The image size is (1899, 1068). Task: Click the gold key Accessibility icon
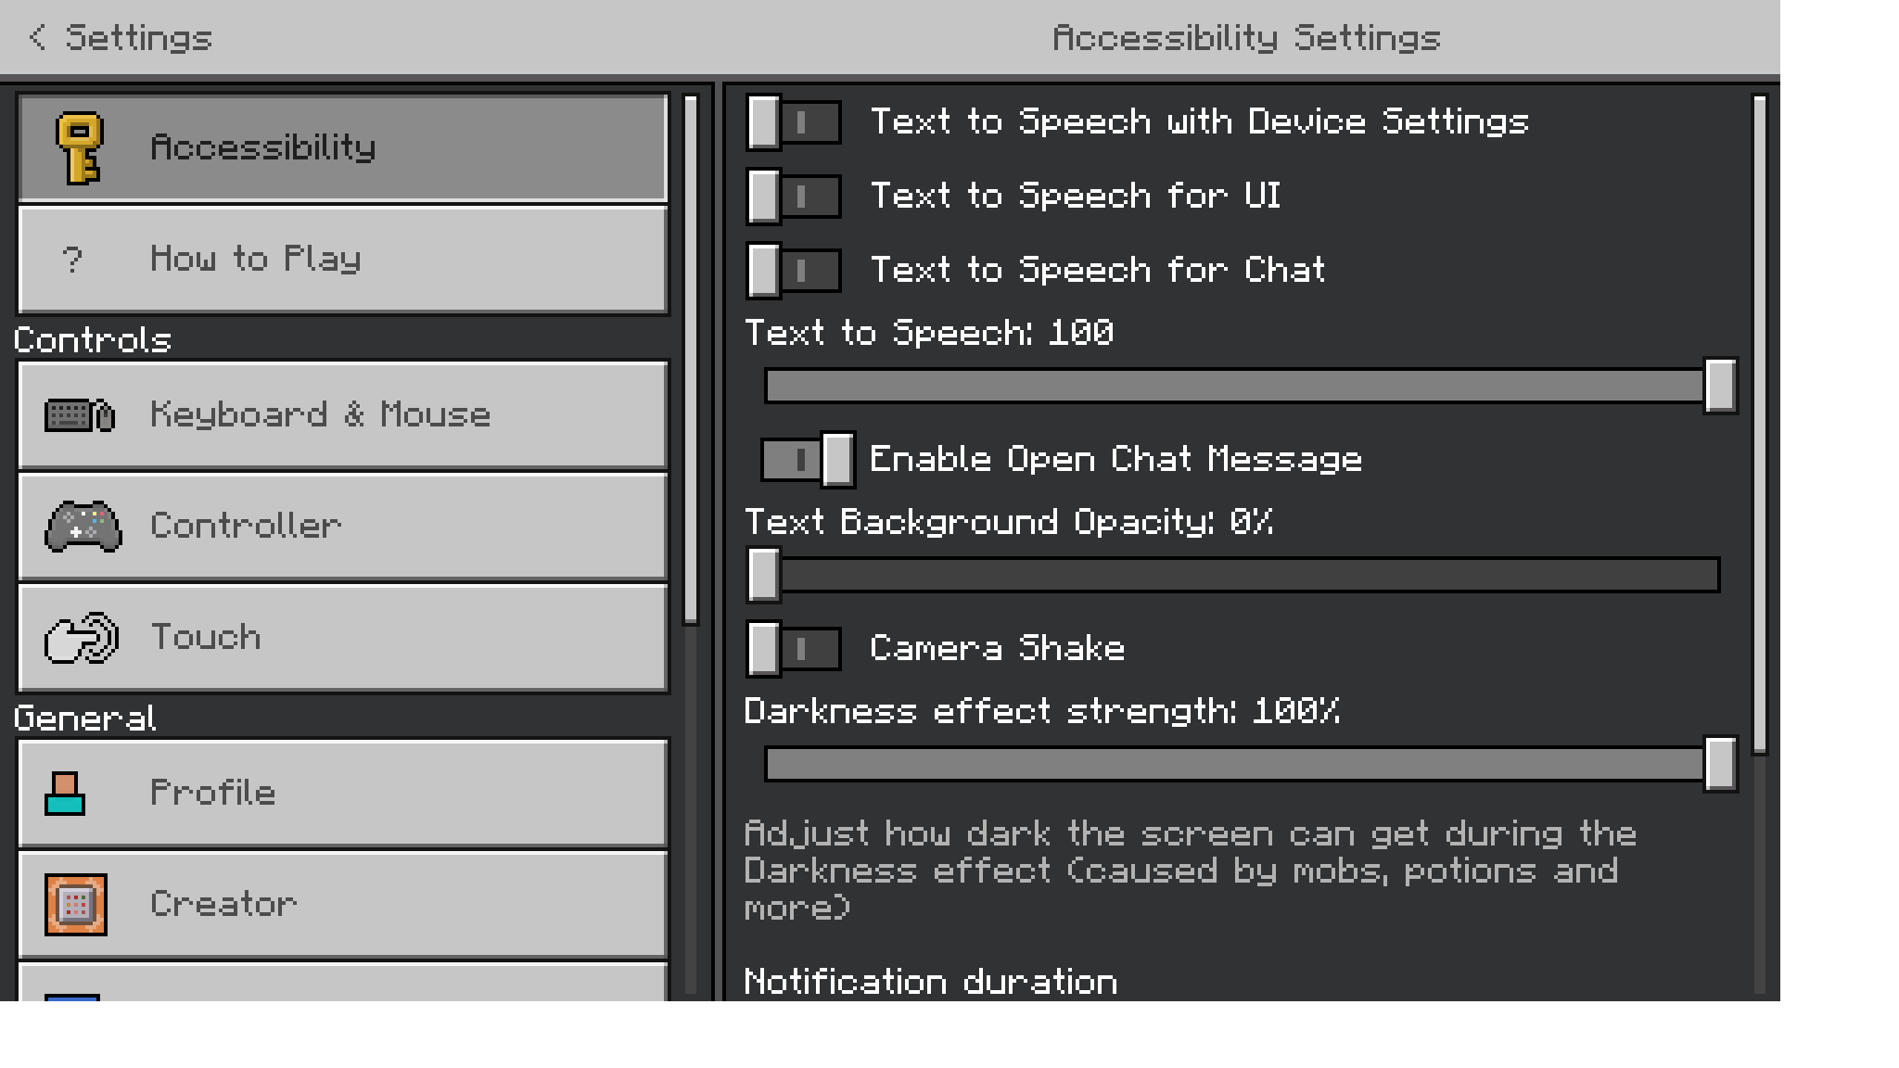click(x=79, y=147)
